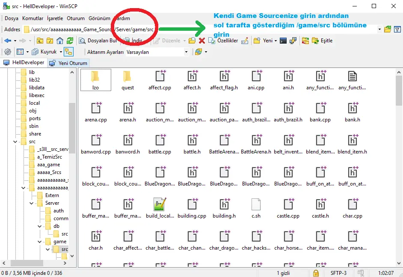The image size is (403, 277).
Task: Click the red X delete icon
Action: [202, 41]
